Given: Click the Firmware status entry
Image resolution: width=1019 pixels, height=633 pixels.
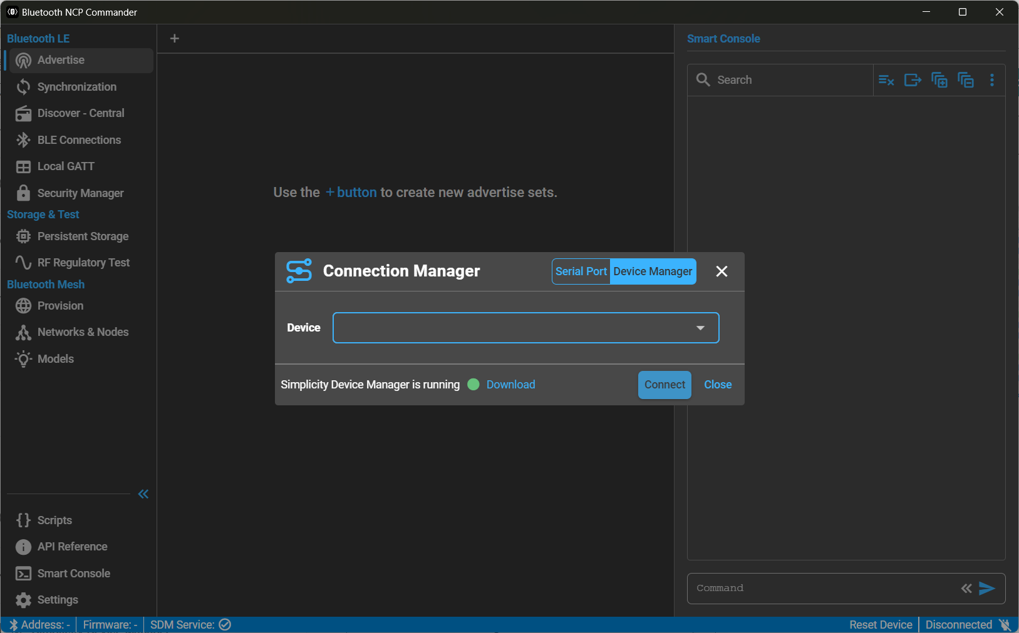Looking at the screenshot, I should (x=110, y=625).
